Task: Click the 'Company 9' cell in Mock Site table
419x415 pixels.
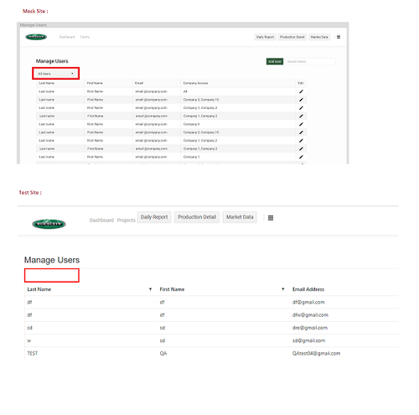Action: 192,124
